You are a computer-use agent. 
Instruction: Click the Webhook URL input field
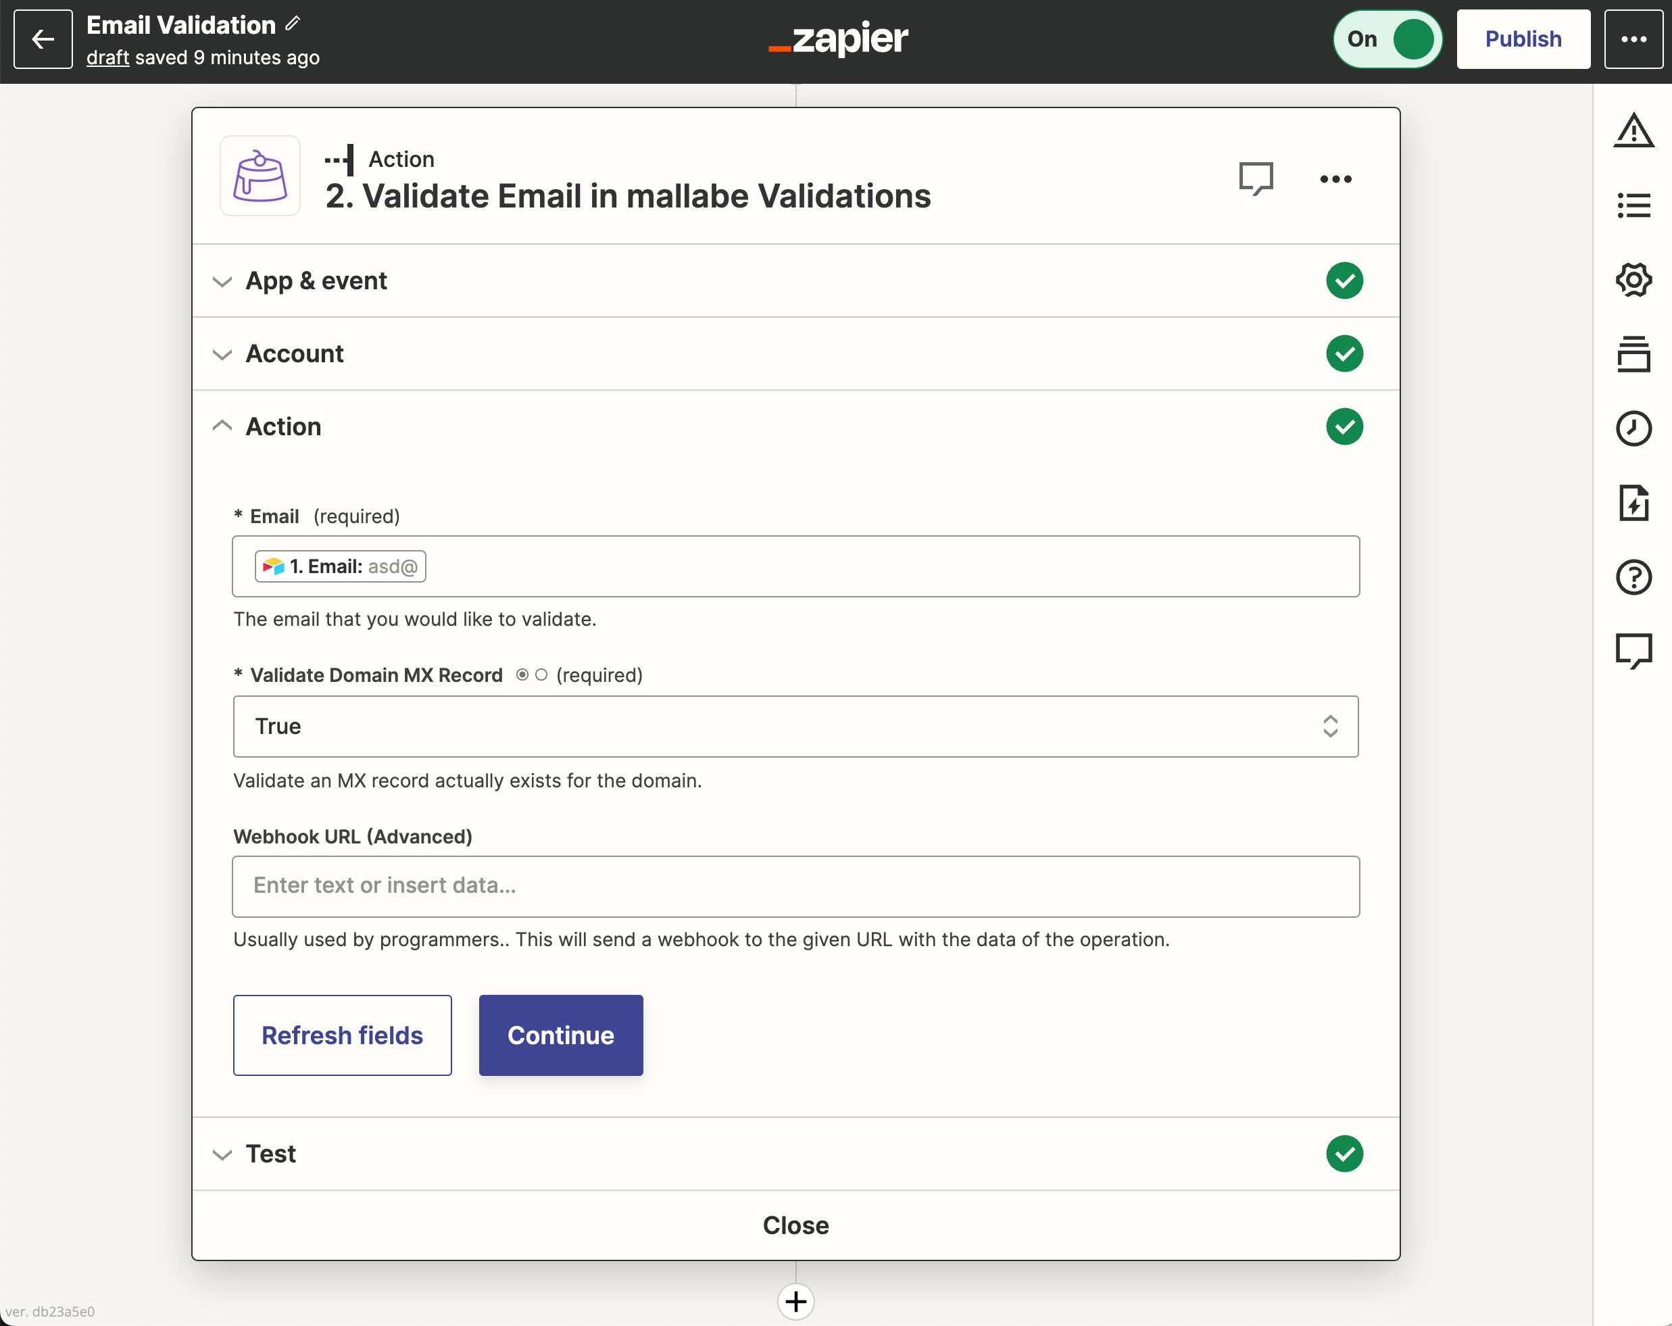click(795, 886)
